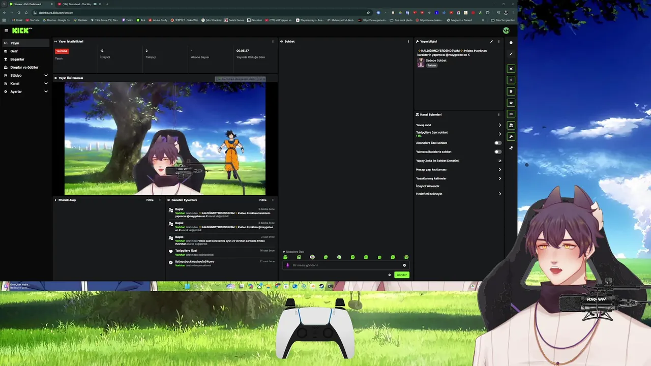Reload the page with browser refresh
This screenshot has width=651, height=366.
[x=19, y=13]
